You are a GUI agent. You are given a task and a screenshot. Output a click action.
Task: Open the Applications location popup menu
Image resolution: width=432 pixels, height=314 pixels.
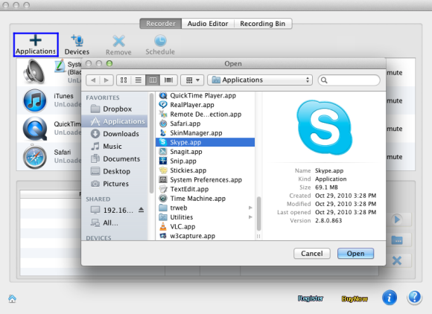[x=260, y=80]
